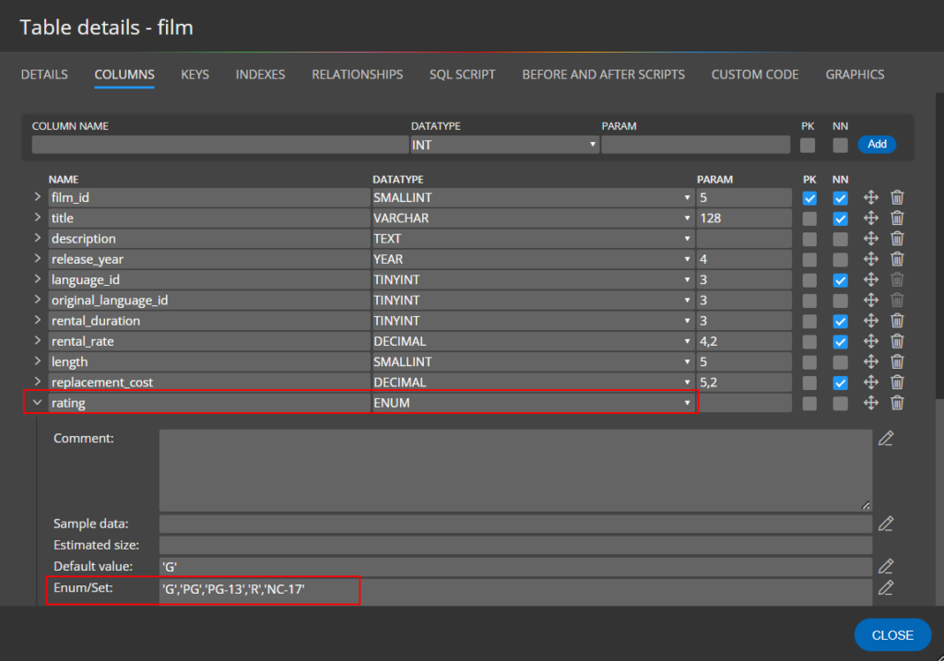Delete the rating column via trash icon
The height and width of the screenshot is (661, 944).
(x=897, y=402)
